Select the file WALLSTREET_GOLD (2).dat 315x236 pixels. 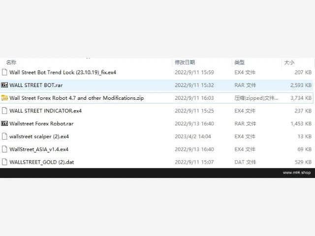[41, 162]
